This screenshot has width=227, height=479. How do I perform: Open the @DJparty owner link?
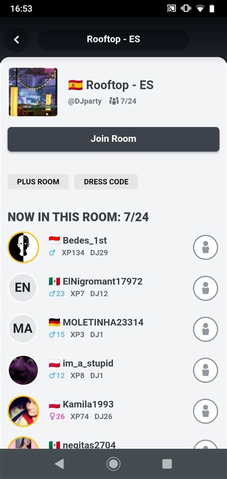click(x=85, y=101)
